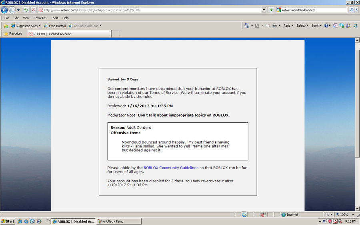Click the 'Reason: Adult Content' text
This screenshot has height=225, width=360.
point(131,127)
